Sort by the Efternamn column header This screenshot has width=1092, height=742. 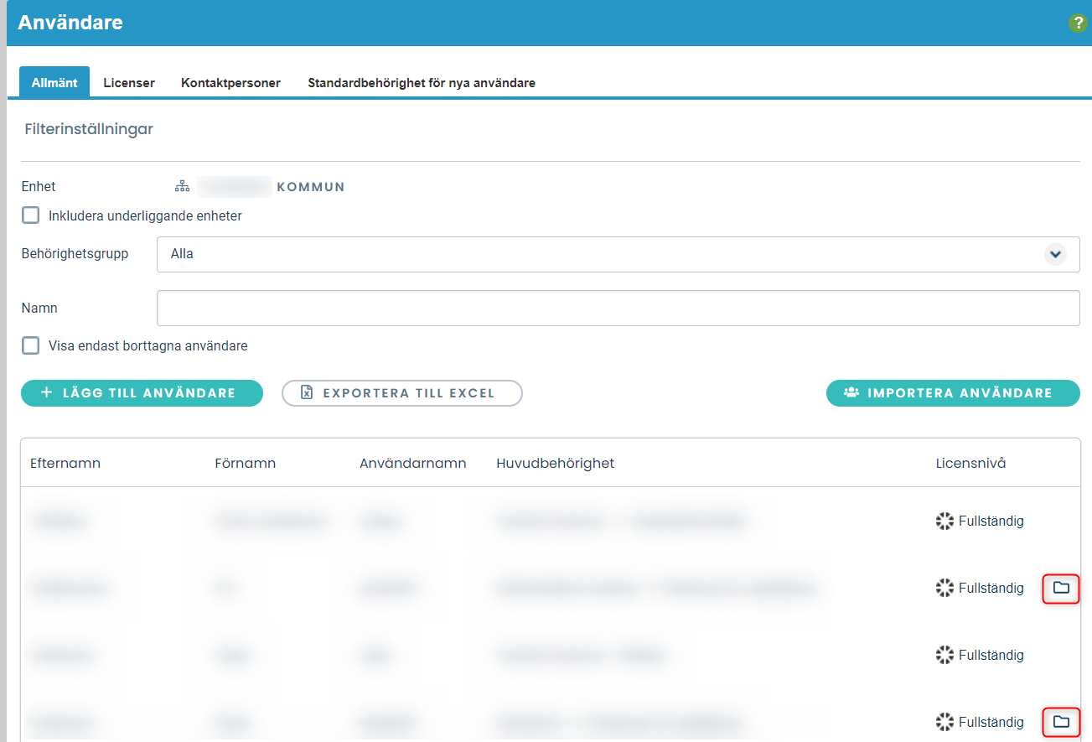coord(65,464)
